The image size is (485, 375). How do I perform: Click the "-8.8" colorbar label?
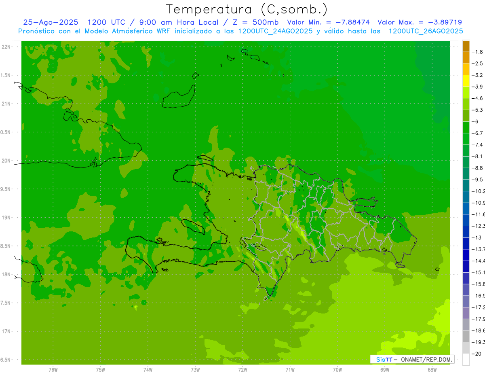[x=478, y=168]
